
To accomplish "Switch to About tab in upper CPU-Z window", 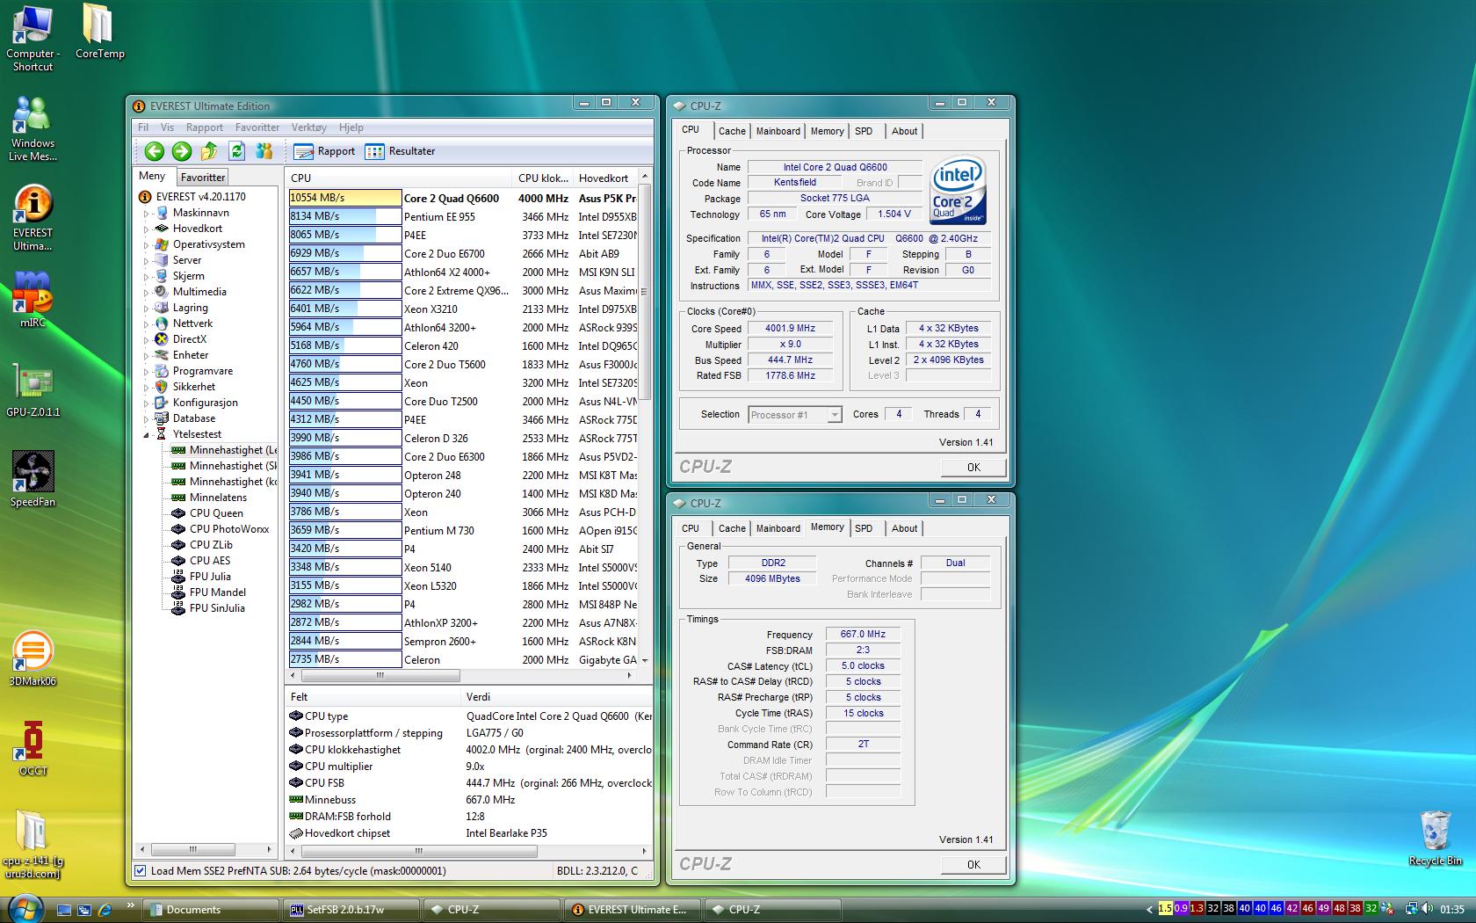I will 904,131.
